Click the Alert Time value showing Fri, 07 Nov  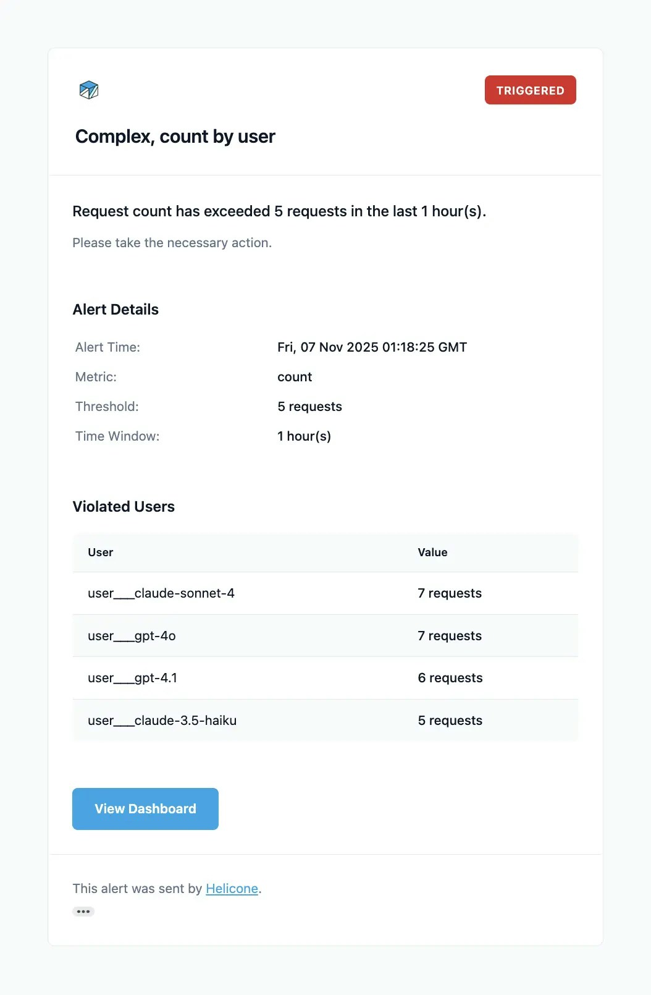[x=372, y=347]
